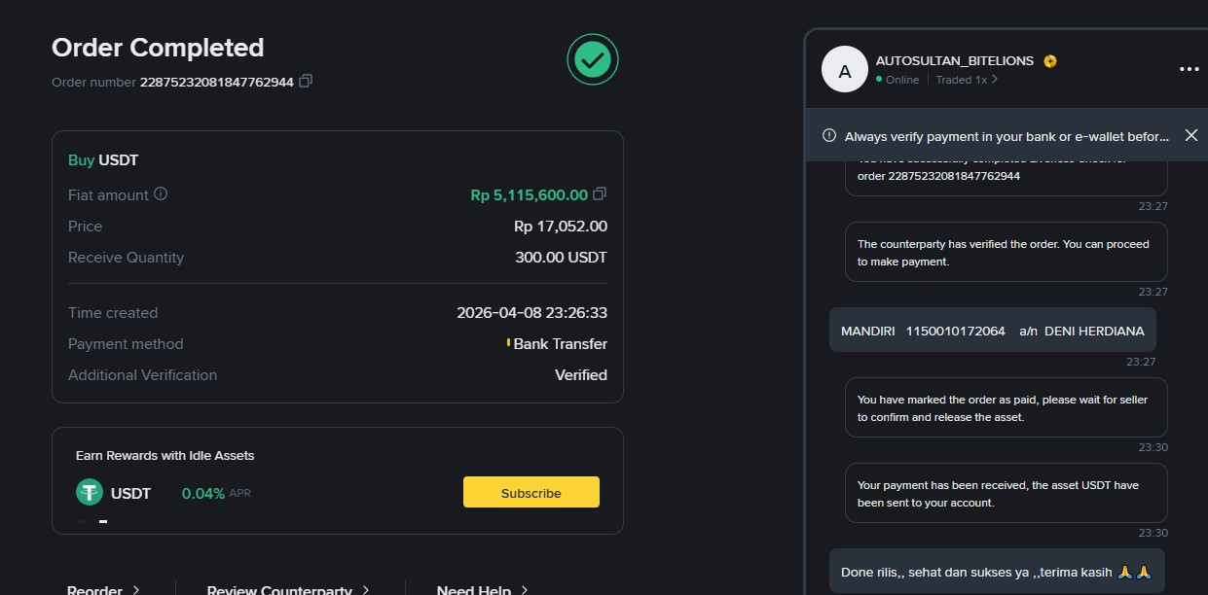Dismiss the verify payment notice

click(1190, 135)
